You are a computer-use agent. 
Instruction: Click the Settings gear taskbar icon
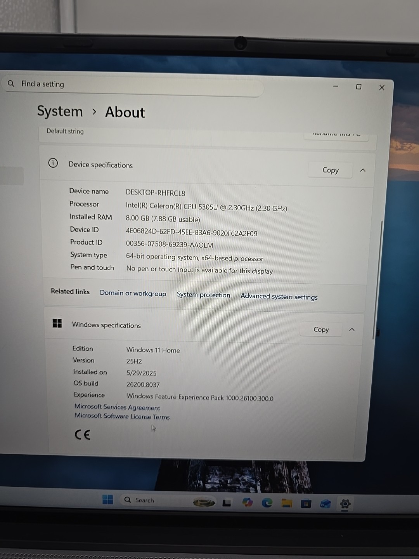coord(345,504)
